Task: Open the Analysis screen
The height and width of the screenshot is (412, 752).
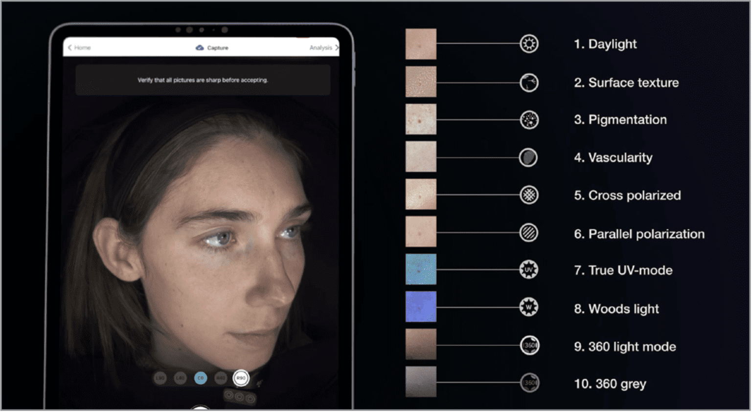Action: 324,48
